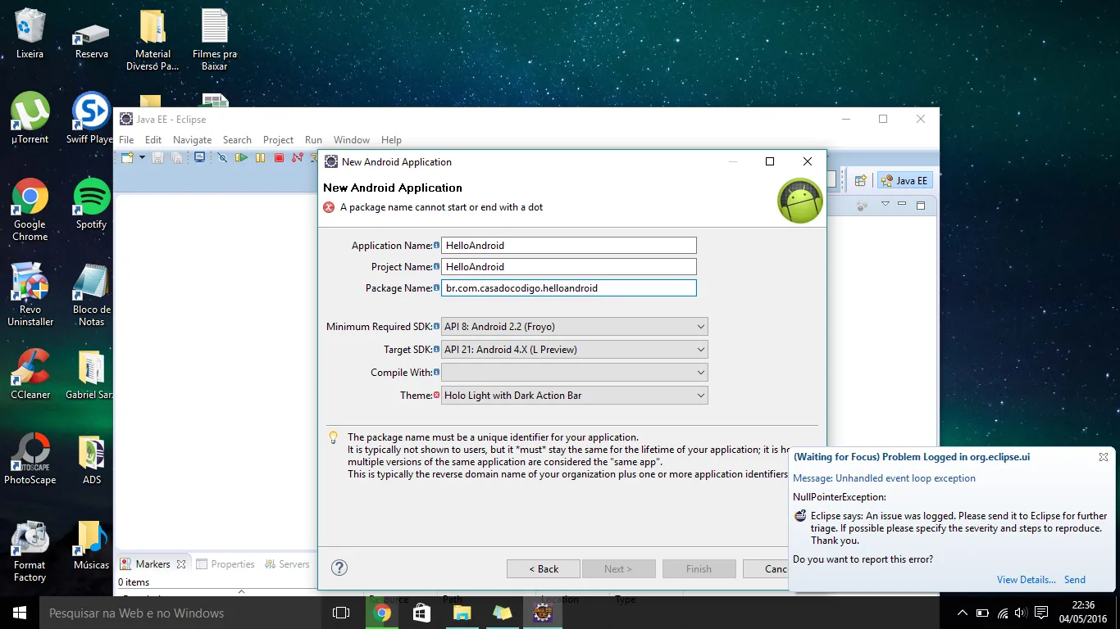Click the Back button in wizard

coord(543,569)
